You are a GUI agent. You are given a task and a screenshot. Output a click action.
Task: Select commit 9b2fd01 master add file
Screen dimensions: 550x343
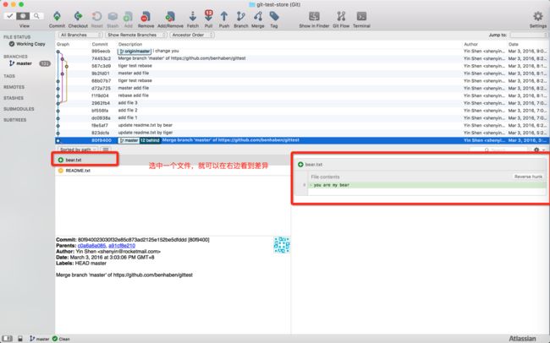click(302, 73)
